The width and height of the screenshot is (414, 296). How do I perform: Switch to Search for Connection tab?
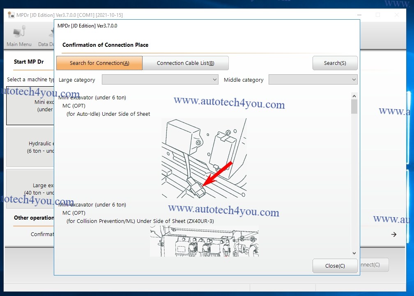point(99,63)
